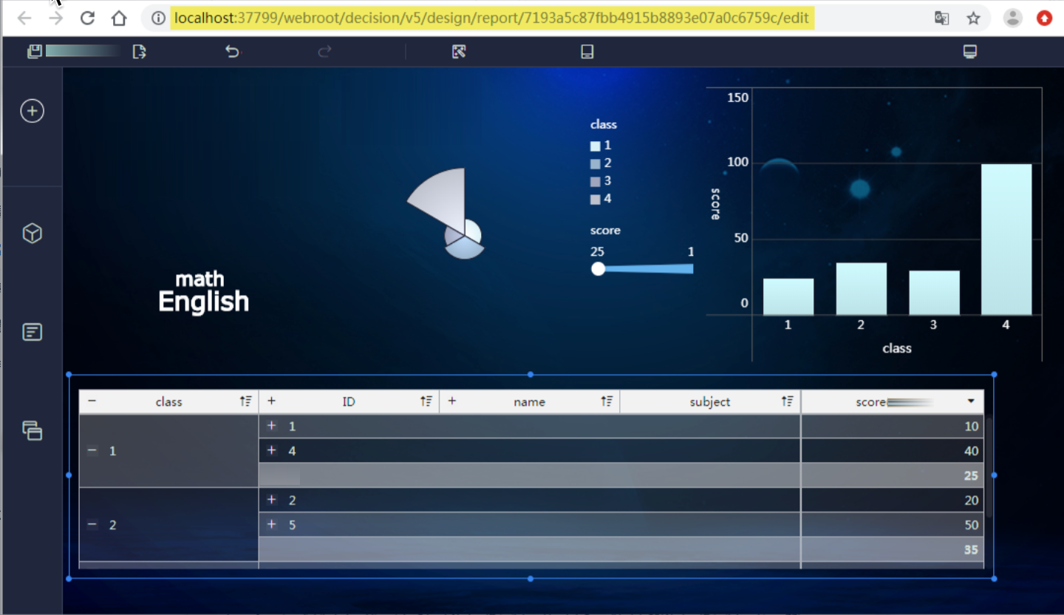Image resolution: width=1064 pixels, height=615 pixels.
Task: Open the score column dropdown arrow
Action: [x=971, y=401]
